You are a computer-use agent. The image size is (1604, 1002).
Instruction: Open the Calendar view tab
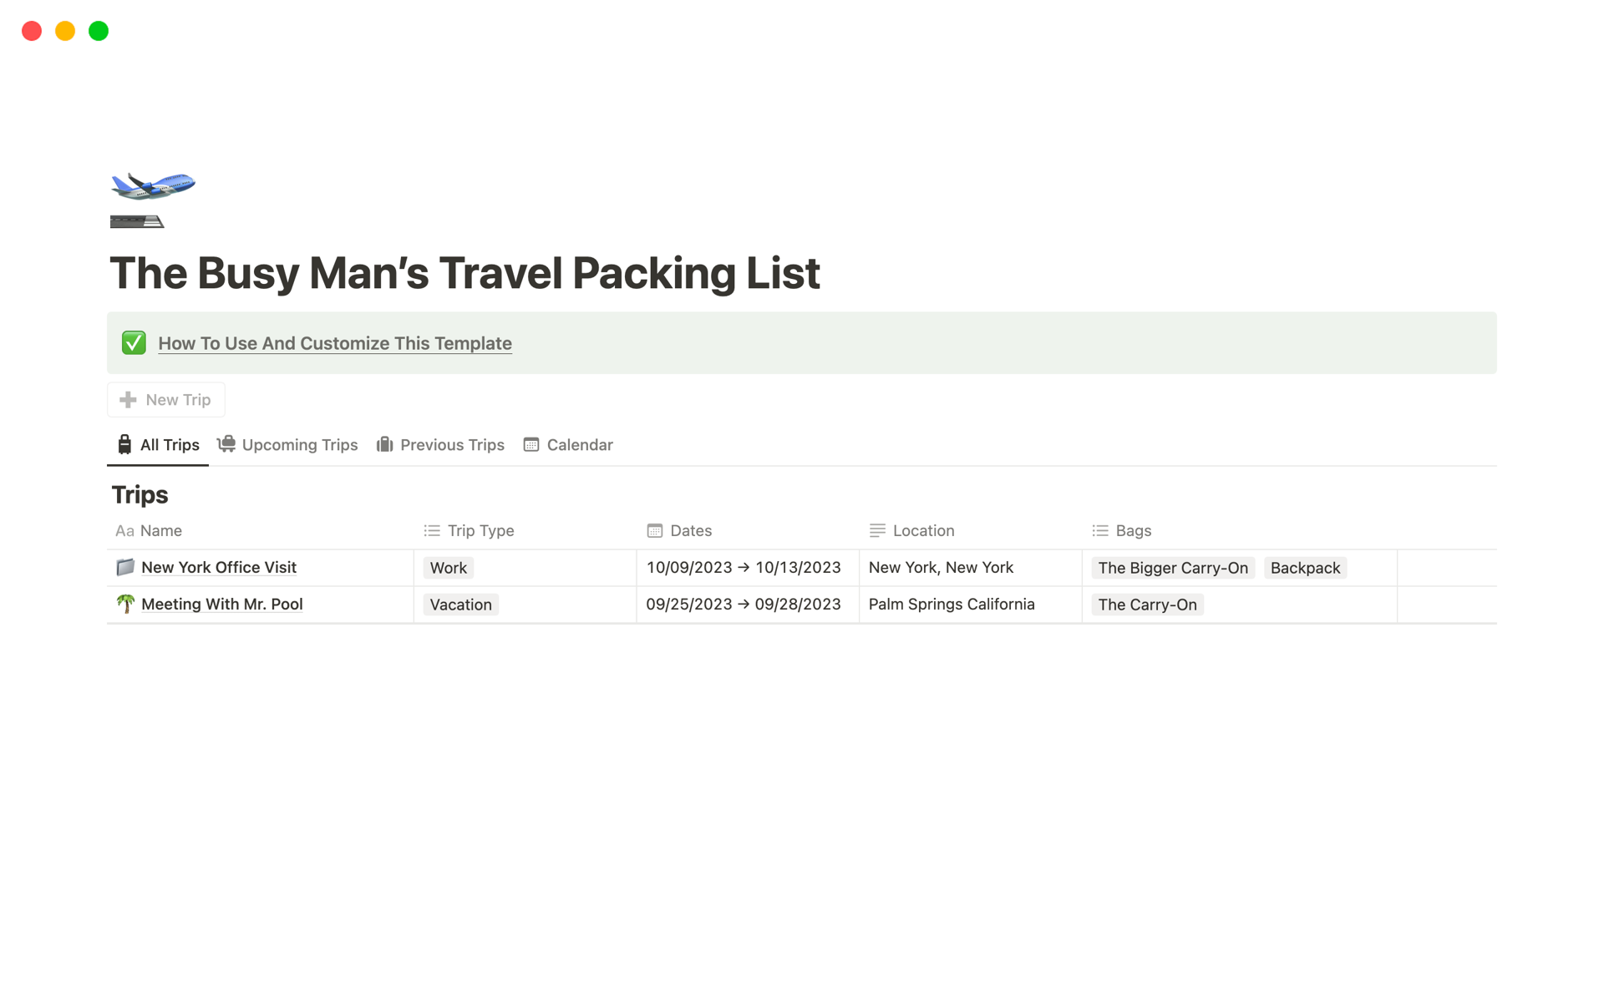pyautogui.click(x=569, y=445)
